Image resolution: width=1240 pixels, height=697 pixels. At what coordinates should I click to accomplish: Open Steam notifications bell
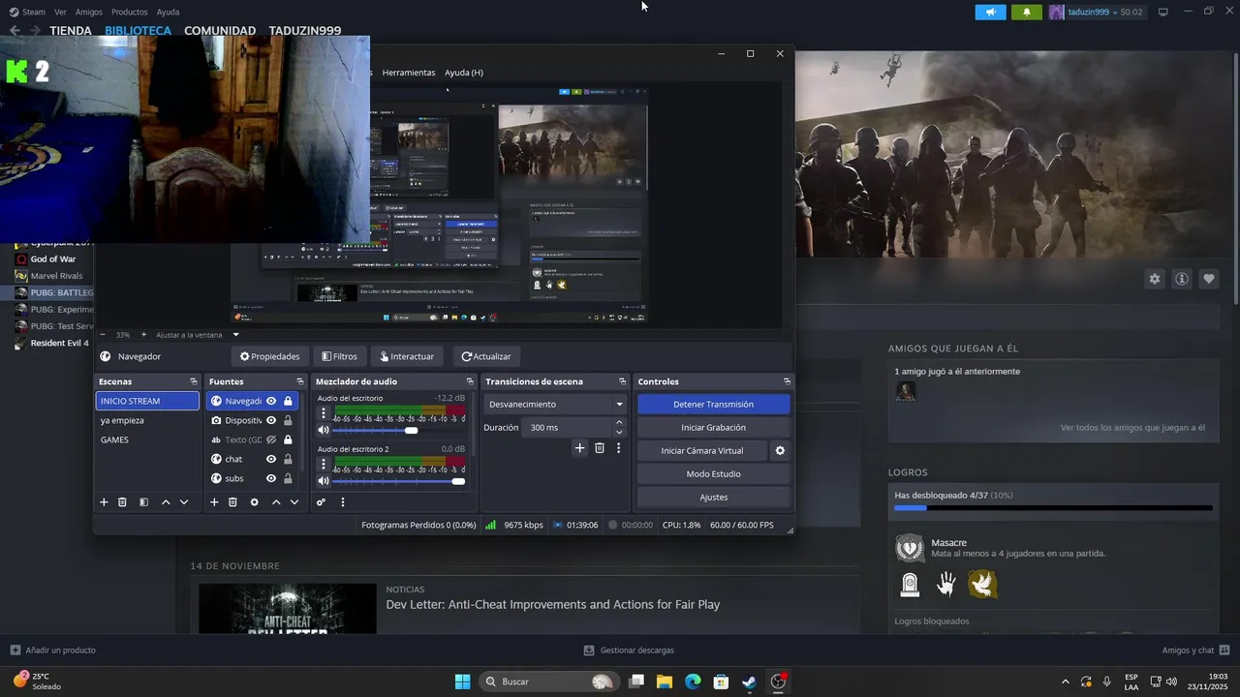pyautogui.click(x=1027, y=12)
